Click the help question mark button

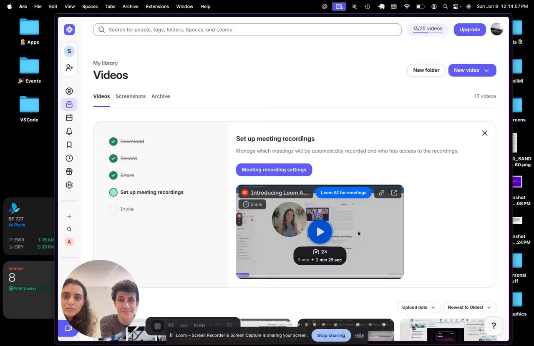(x=494, y=326)
